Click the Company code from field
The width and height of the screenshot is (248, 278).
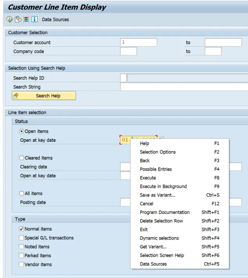[x=128, y=51]
